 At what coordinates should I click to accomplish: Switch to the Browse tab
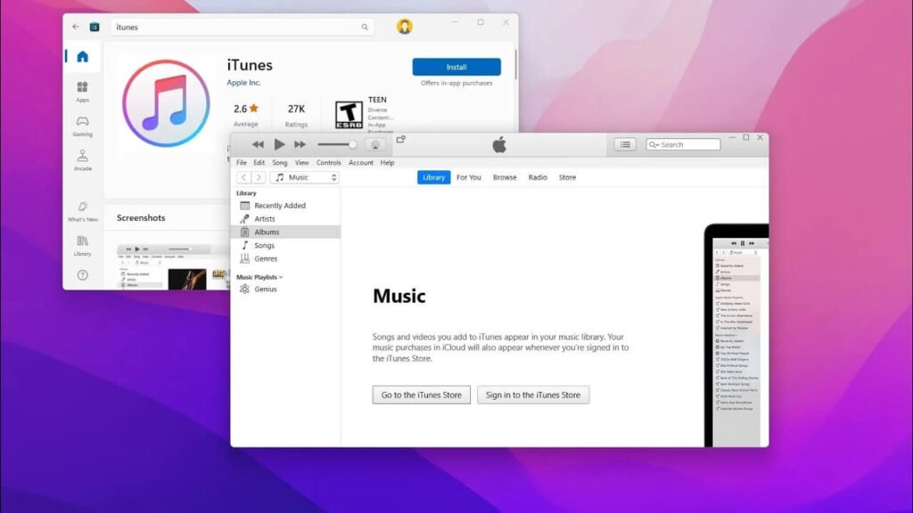[505, 177]
